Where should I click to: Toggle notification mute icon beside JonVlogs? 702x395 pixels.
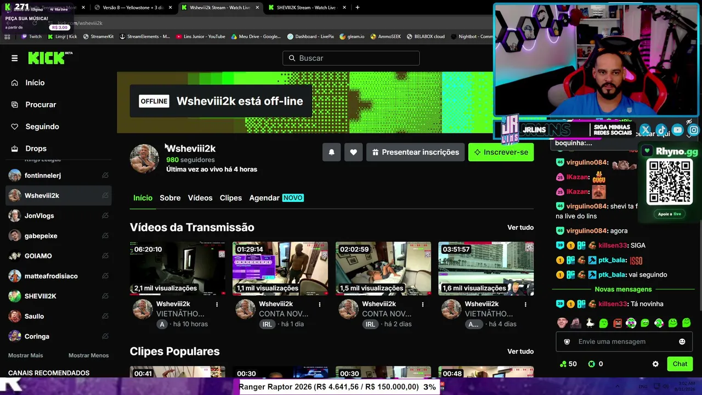pos(105,216)
